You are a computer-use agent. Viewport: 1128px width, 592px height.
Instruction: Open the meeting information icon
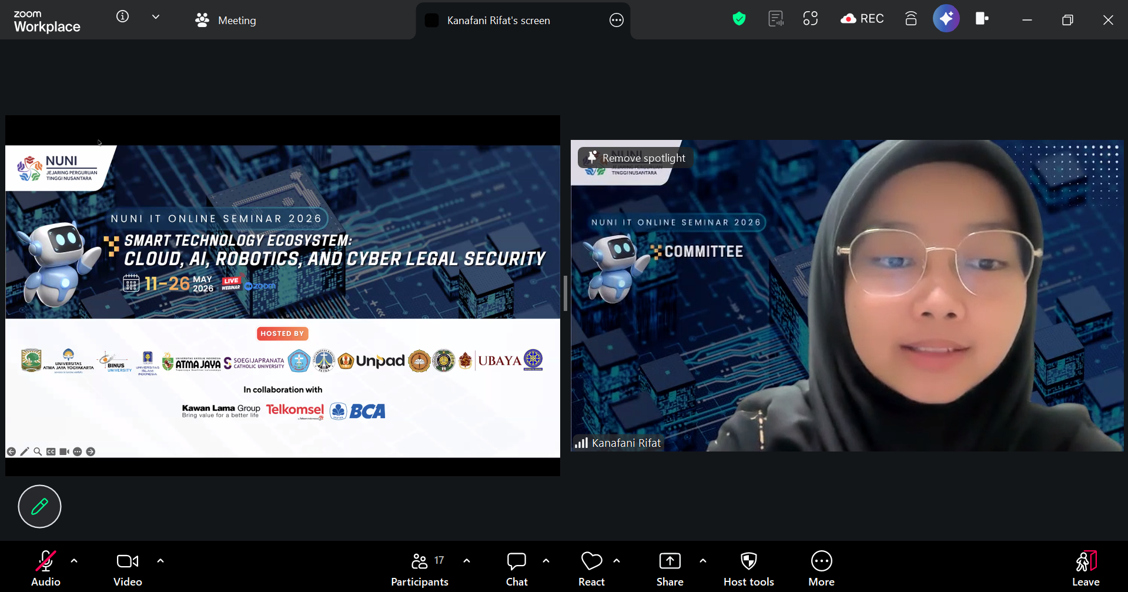pos(122,16)
